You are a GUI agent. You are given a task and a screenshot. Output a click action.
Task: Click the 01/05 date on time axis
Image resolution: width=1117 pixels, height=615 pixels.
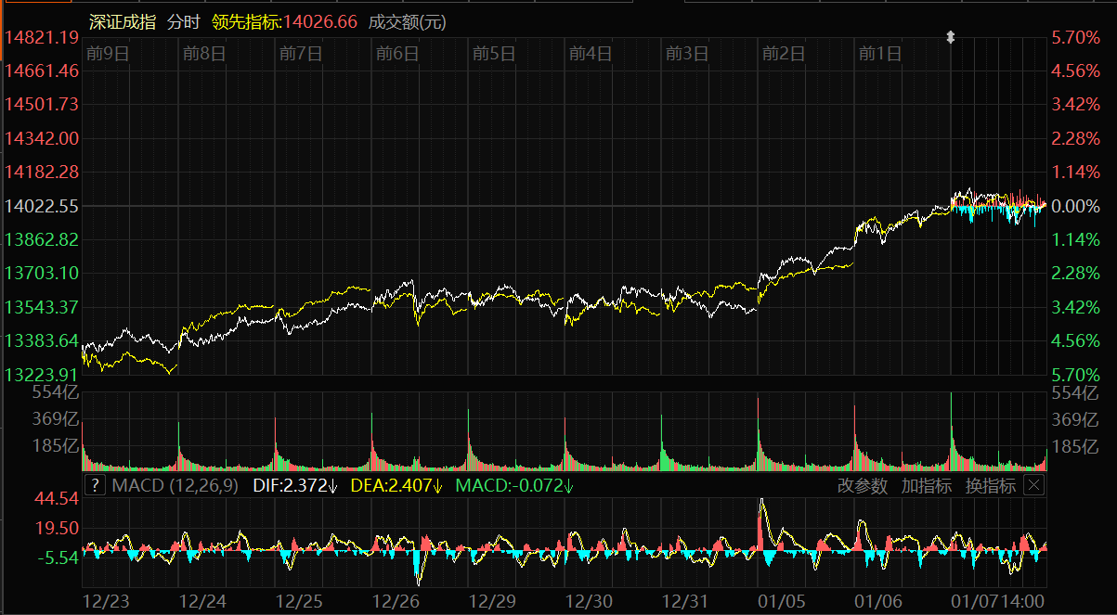point(781,600)
